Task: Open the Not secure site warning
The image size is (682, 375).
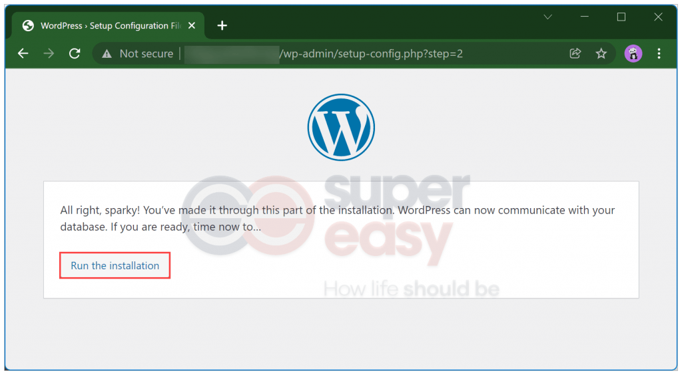Action: point(107,54)
